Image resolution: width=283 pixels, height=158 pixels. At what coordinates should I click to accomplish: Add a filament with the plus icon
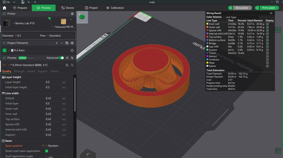(x=57, y=43)
